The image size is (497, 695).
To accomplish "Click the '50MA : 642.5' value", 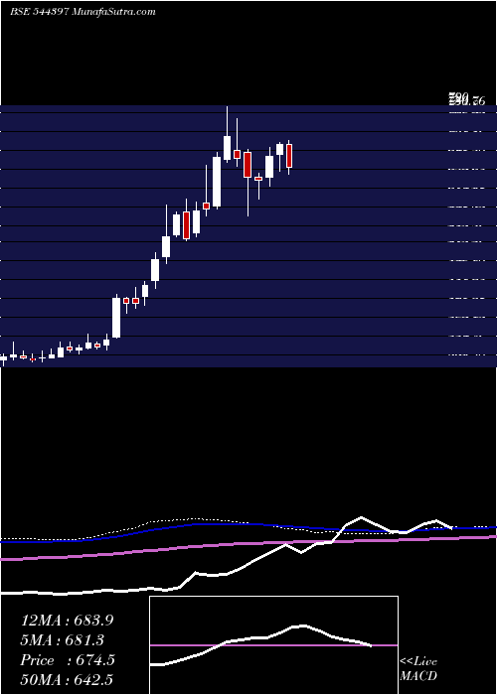I will [67, 679].
